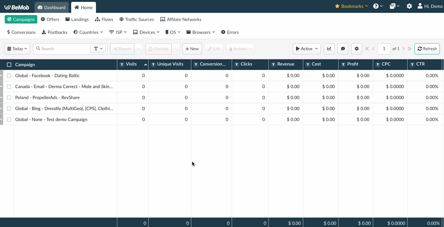
Task: Expand the Exclude button arrow
Action: (x=176, y=49)
